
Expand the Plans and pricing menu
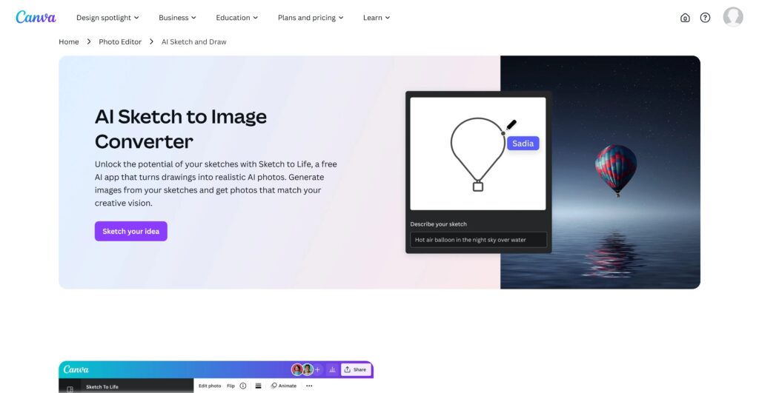(311, 18)
